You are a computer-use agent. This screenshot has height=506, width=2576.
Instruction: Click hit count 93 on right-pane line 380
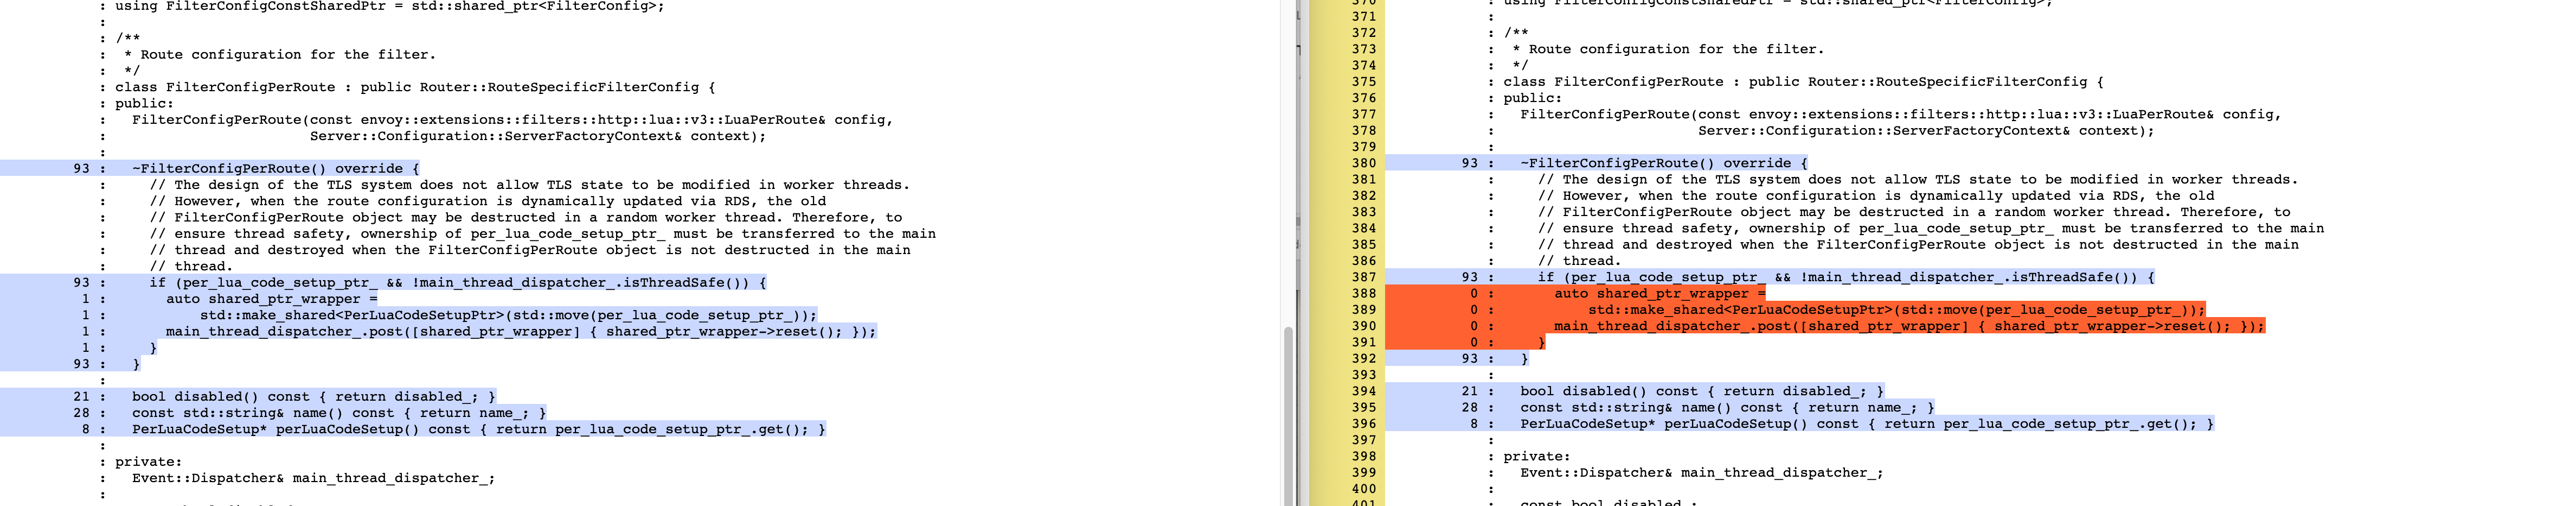pos(1470,163)
